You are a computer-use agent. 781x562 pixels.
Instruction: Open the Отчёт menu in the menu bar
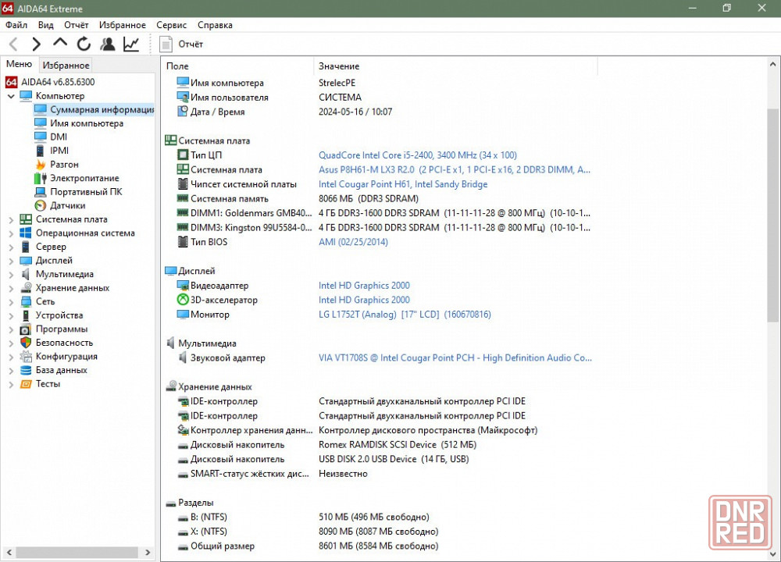click(x=77, y=25)
